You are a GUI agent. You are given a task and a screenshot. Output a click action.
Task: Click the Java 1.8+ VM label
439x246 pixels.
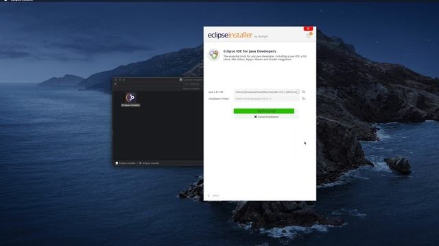pyautogui.click(x=215, y=92)
